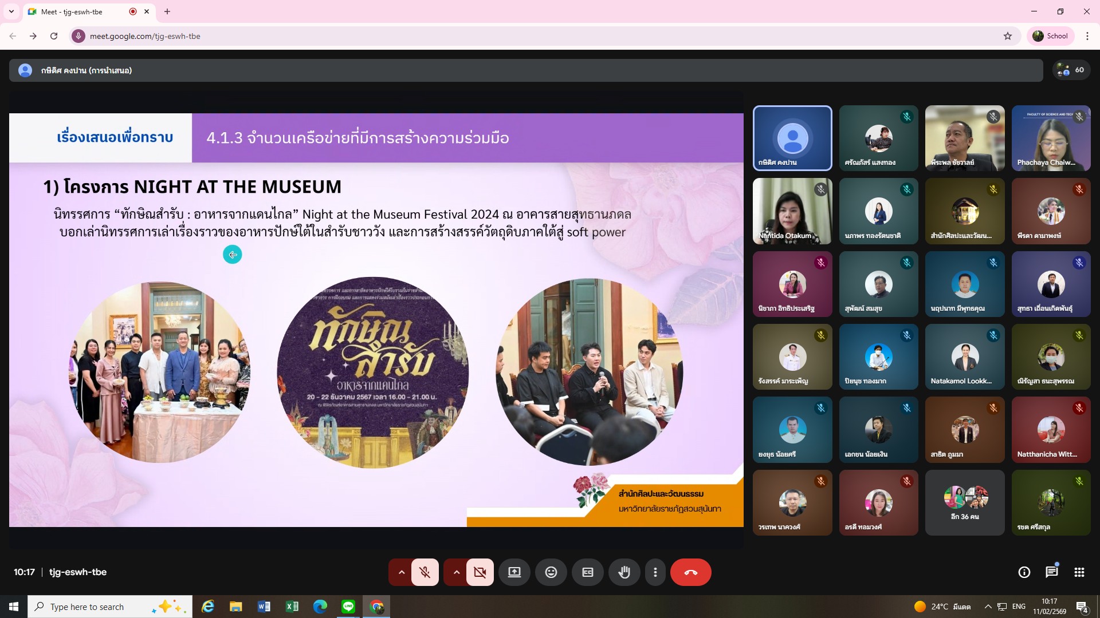
Task: Expand audio settings arrow beside microphone
Action: coord(402,572)
